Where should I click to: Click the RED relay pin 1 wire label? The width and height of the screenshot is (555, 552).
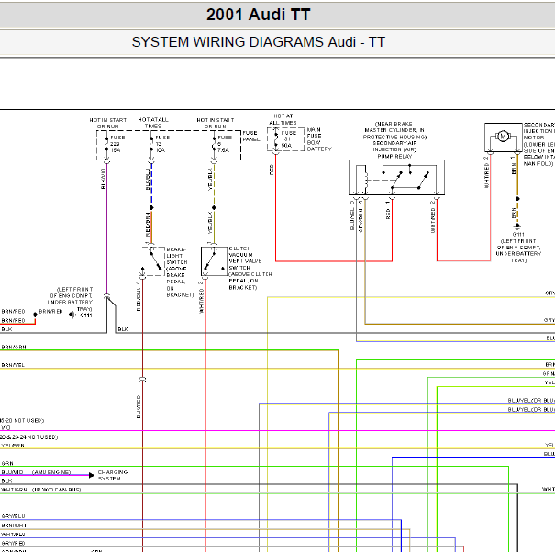[x=388, y=214]
